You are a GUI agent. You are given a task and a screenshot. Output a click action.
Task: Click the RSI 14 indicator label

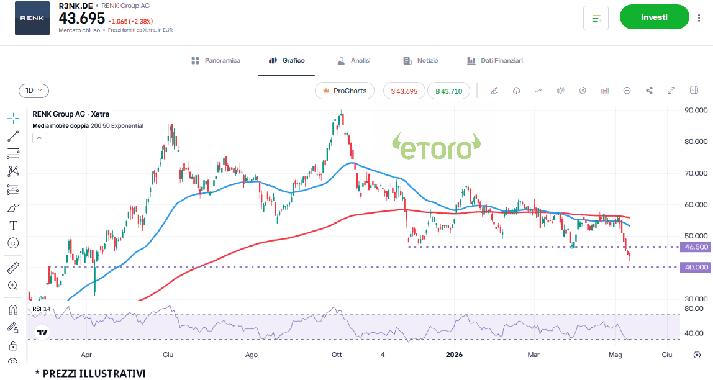42,309
